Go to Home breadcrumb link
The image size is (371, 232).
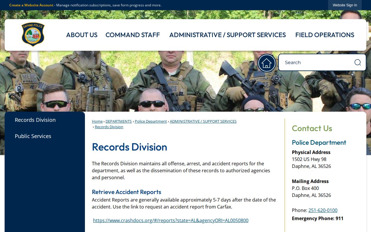(97, 121)
